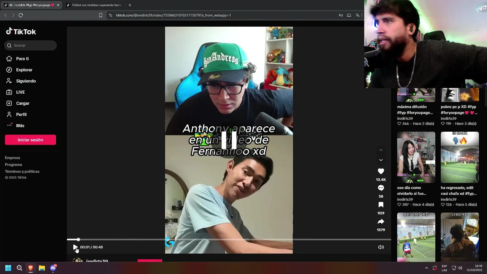Viewport: 487px width, 274px height.
Task: Mute the video with speaker icon
Action: (381, 247)
